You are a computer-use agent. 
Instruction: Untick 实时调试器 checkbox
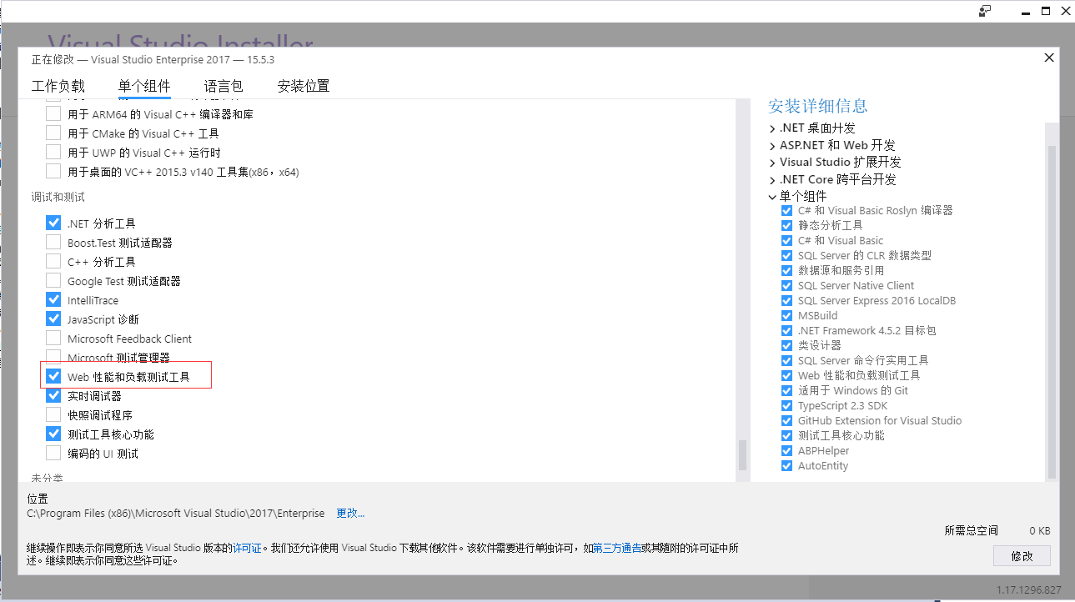(x=53, y=396)
